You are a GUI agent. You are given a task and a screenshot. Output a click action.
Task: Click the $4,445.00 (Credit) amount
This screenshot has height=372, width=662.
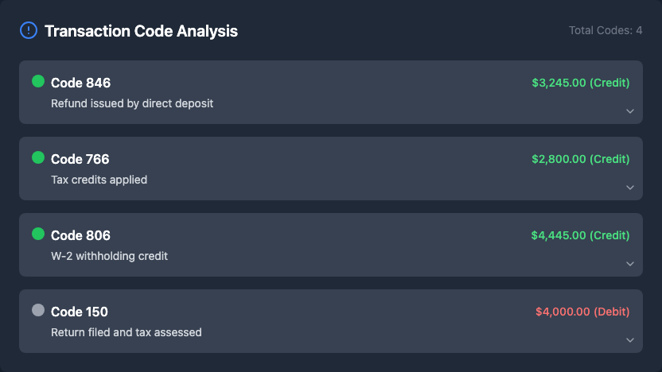[581, 235]
